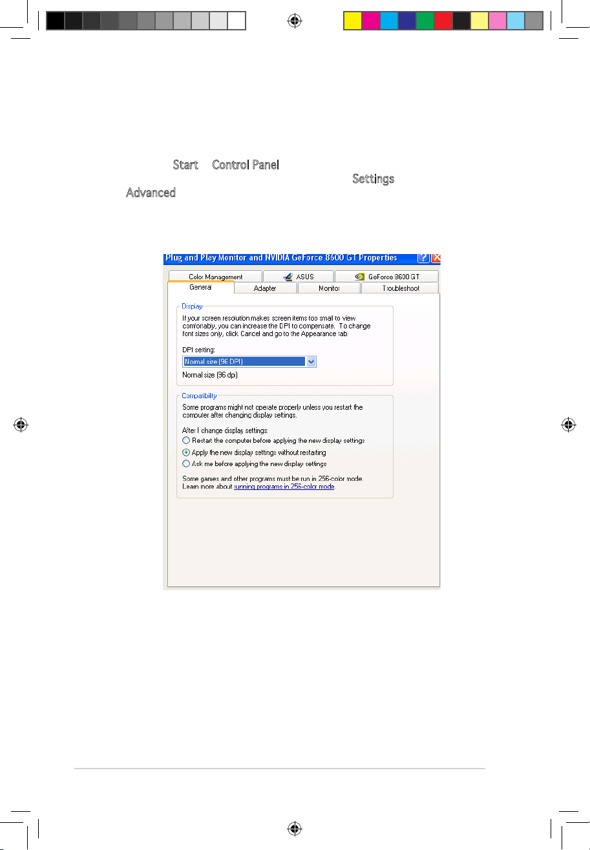The width and height of the screenshot is (590, 850).
Task: Click the Display group label
Action: (x=192, y=306)
